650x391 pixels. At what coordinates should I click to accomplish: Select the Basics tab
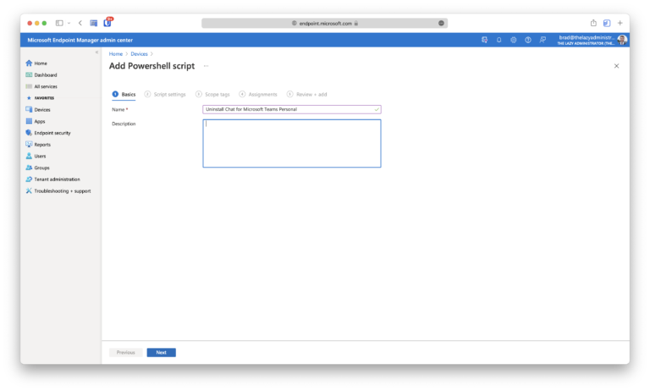[124, 95]
